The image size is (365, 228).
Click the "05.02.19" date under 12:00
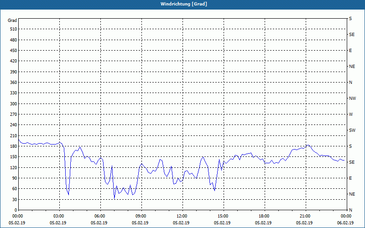click(x=181, y=223)
